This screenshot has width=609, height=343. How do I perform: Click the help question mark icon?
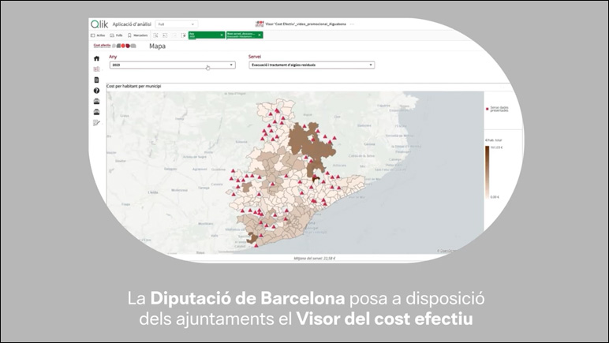click(x=96, y=91)
